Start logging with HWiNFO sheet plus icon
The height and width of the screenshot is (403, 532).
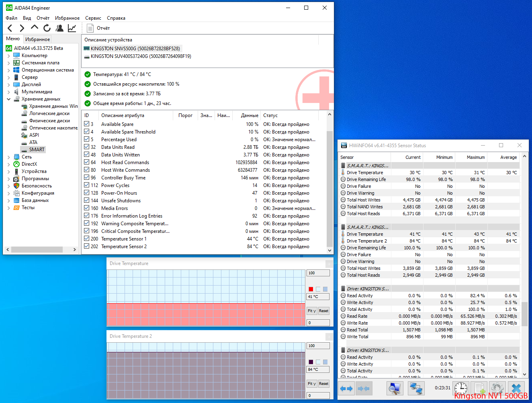click(480, 389)
